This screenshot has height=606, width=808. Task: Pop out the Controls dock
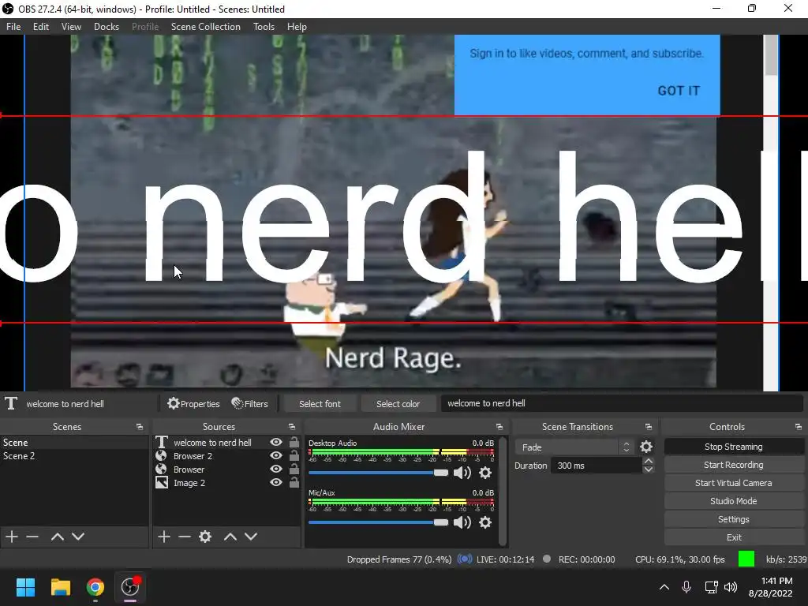point(799,427)
